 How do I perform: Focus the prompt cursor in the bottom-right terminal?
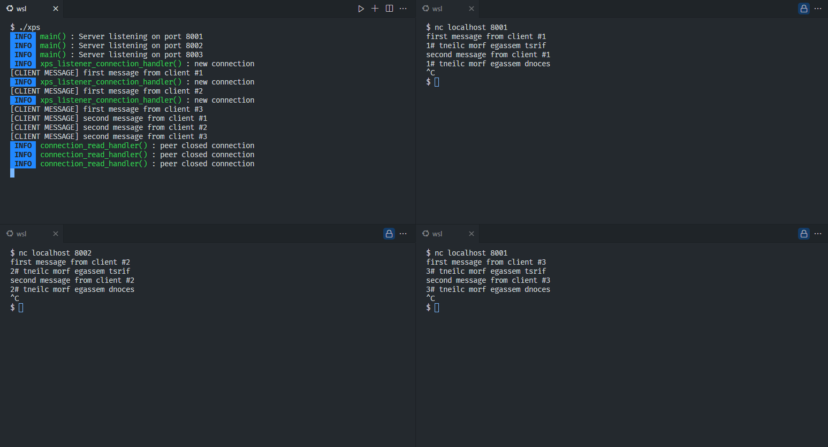click(437, 307)
